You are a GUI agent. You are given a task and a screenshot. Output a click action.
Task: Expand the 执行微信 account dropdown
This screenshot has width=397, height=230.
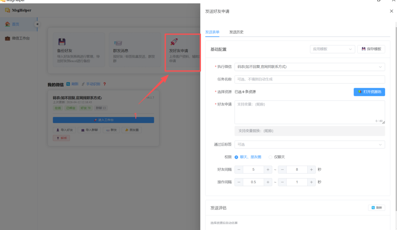point(309,67)
